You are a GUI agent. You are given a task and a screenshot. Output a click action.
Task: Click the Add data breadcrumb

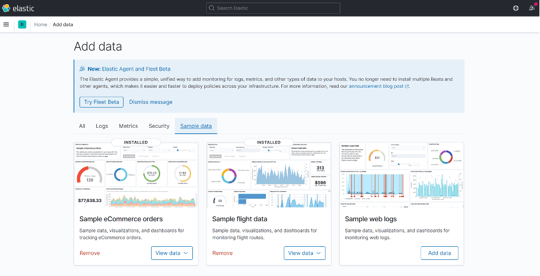pyautogui.click(x=63, y=24)
